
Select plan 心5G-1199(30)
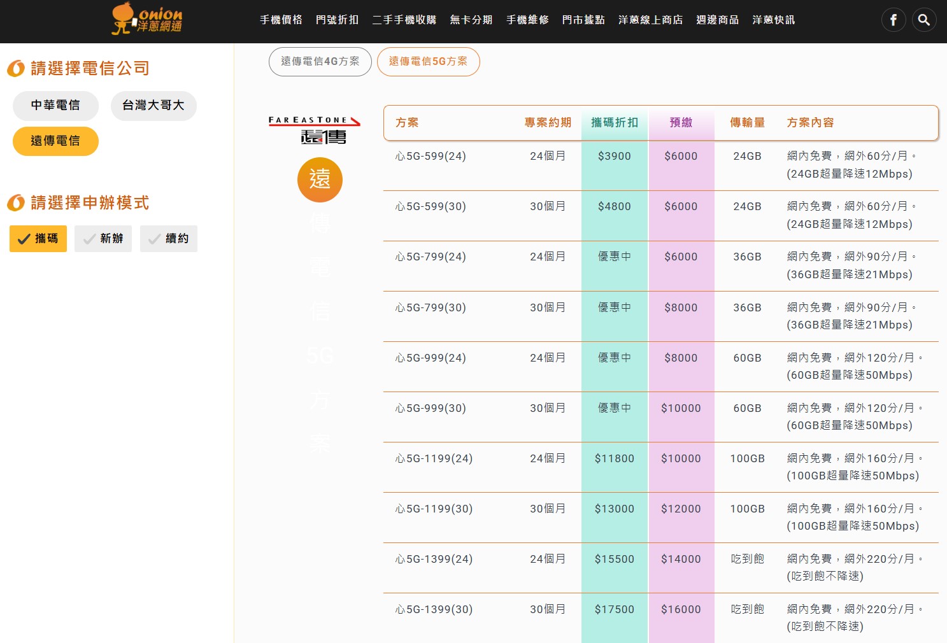pos(434,509)
